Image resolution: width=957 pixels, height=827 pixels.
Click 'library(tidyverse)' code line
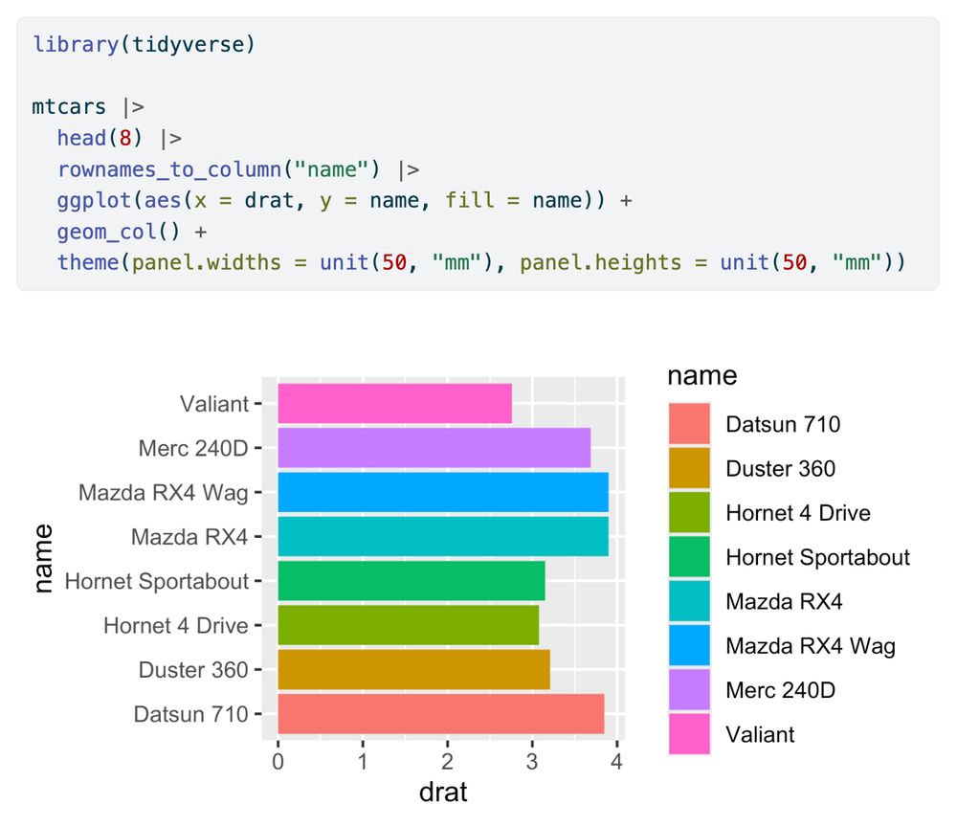(x=145, y=45)
